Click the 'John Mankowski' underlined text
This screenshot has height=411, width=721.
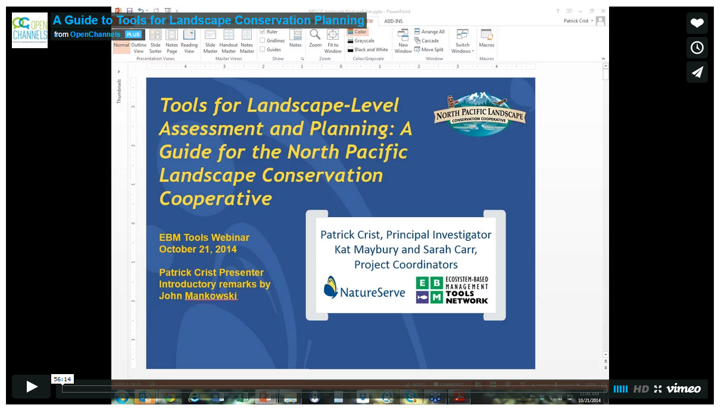198,296
